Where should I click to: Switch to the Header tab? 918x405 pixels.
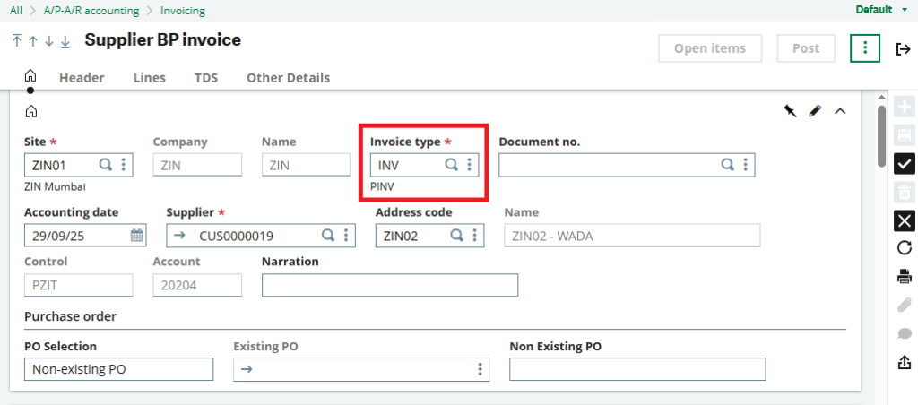tap(82, 78)
